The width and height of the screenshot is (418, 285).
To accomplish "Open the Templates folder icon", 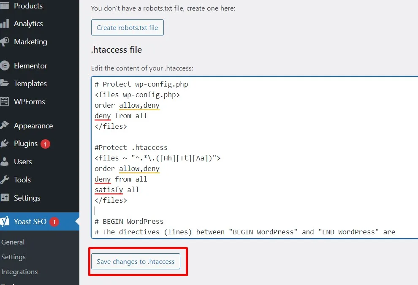I will [5, 83].
